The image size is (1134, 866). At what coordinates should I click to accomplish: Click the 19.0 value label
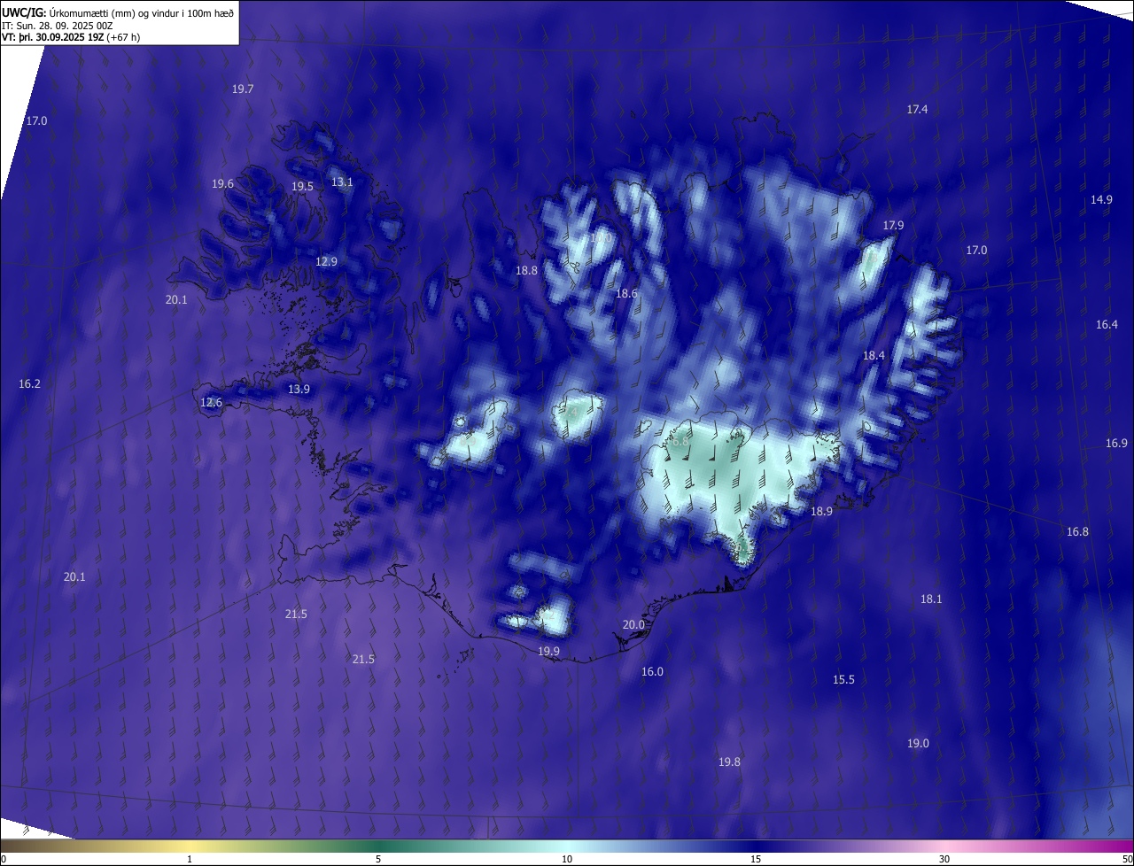[x=918, y=744]
